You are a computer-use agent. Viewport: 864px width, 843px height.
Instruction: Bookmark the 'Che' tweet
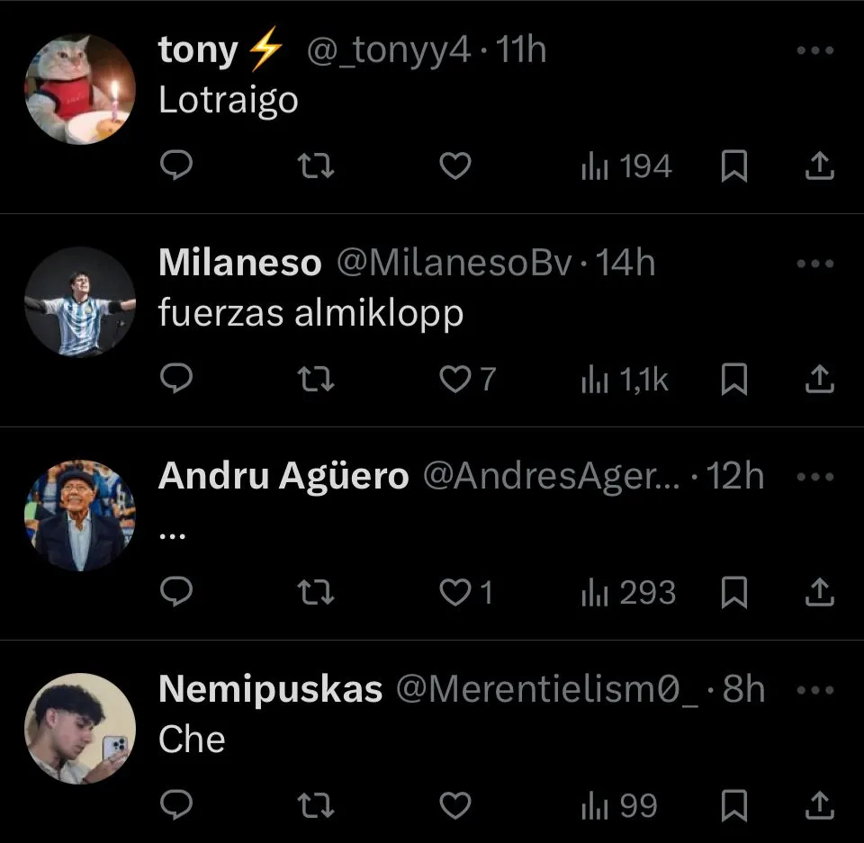[734, 806]
